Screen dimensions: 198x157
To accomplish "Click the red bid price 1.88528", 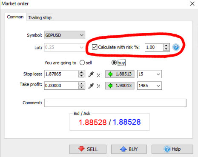I will tap(92, 122).
